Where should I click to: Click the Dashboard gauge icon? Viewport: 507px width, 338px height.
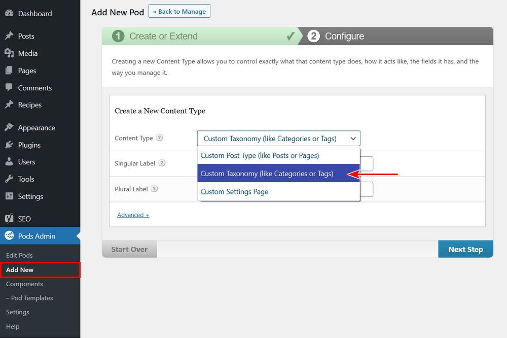click(9, 13)
